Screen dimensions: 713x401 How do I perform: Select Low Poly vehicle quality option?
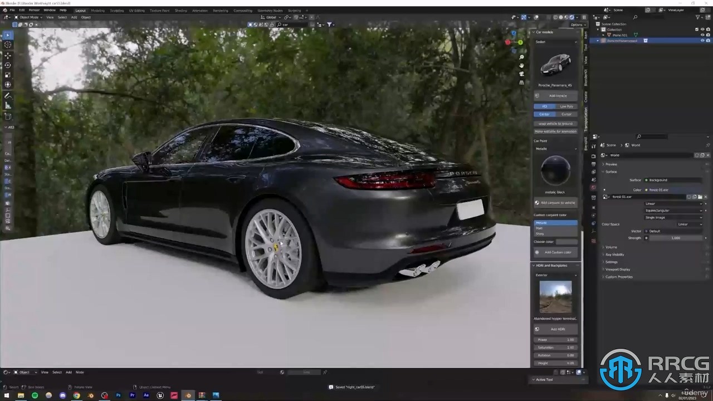pyautogui.click(x=567, y=106)
